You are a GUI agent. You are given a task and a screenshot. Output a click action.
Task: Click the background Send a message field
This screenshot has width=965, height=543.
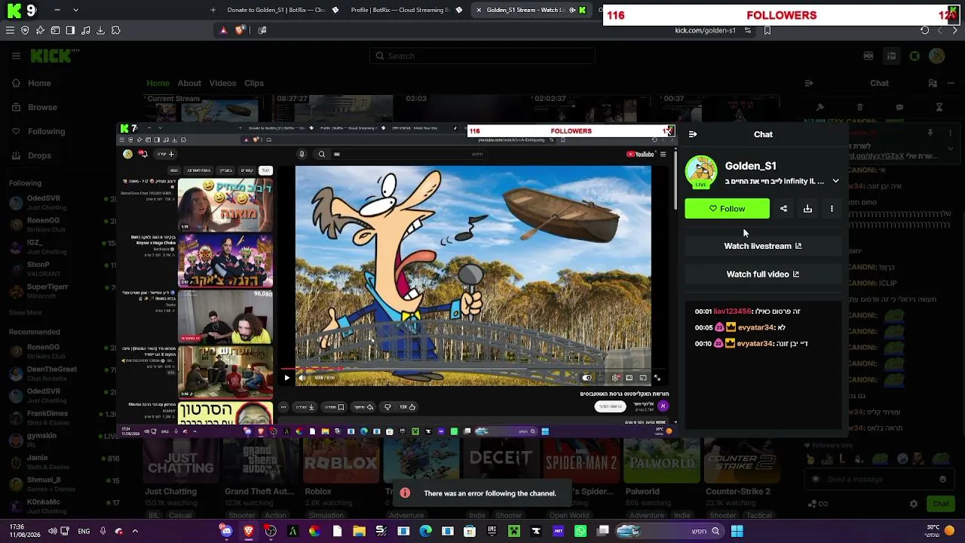(879, 479)
